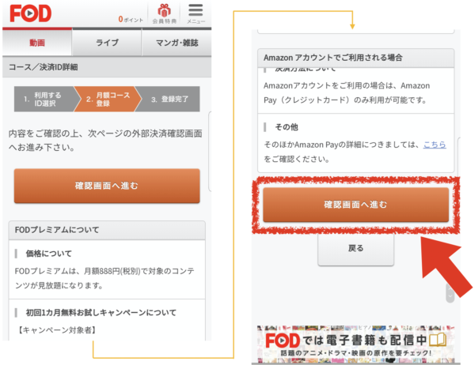The width and height of the screenshot is (475, 365).
Task: View the 0ポイント balance
Action: [131, 19]
